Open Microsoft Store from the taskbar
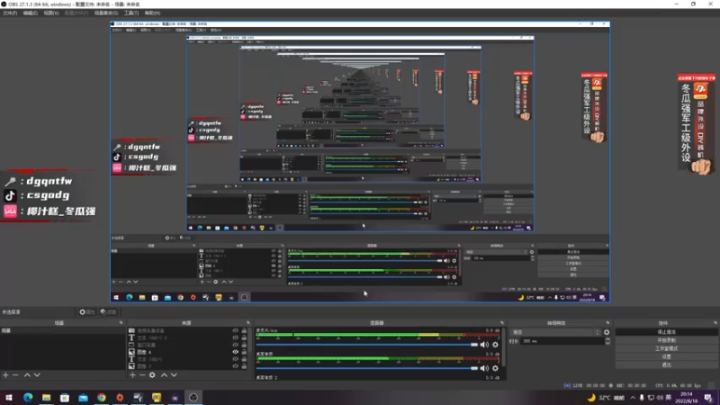Image resolution: width=720 pixels, height=405 pixels. click(x=65, y=397)
